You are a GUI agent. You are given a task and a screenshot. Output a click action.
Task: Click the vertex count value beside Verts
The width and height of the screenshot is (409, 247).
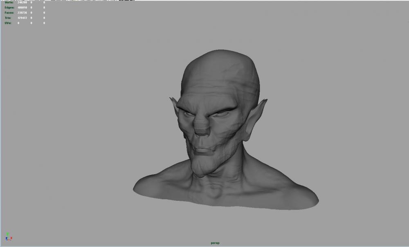[22, 2]
